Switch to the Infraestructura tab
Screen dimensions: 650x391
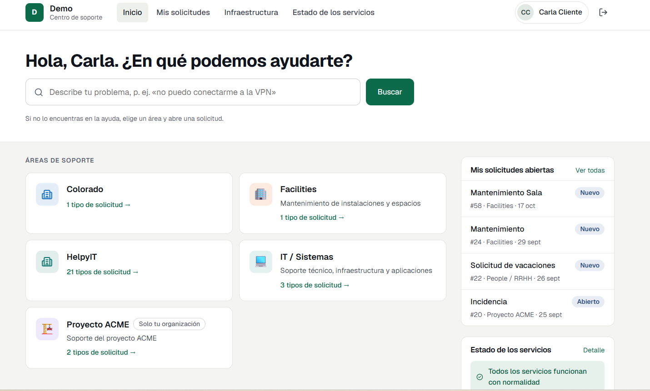(x=251, y=12)
